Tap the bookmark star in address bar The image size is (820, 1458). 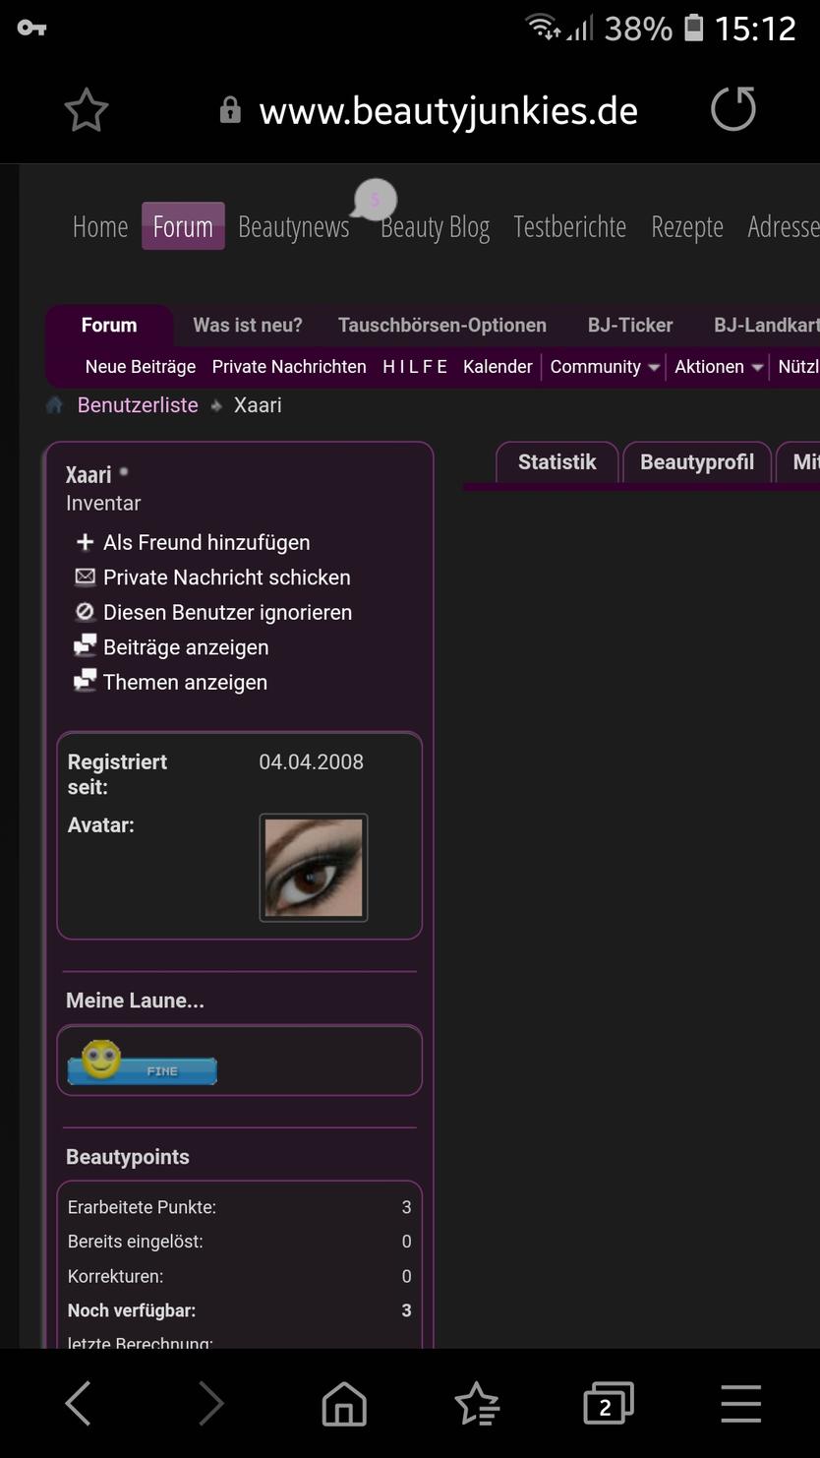click(x=87, y=110)
